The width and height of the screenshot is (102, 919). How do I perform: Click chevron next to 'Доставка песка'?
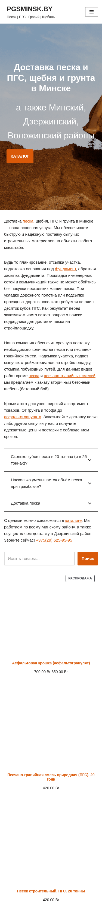coord(89,503)
